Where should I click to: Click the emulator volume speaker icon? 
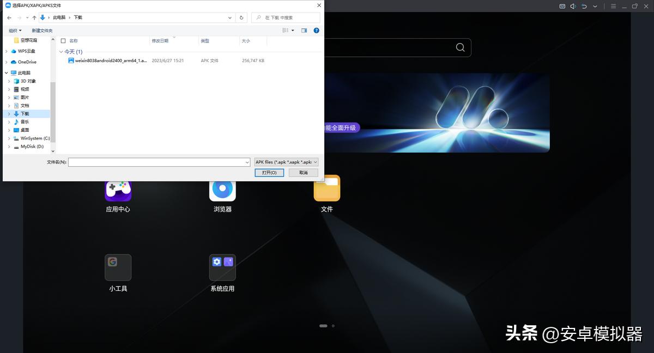pos(574,5)
